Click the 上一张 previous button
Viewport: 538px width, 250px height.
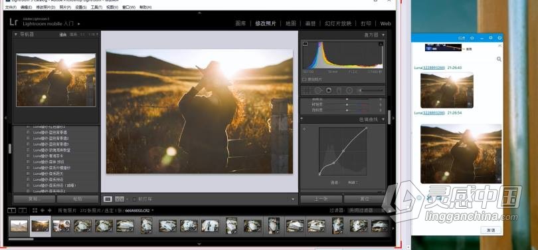point(321,199)
